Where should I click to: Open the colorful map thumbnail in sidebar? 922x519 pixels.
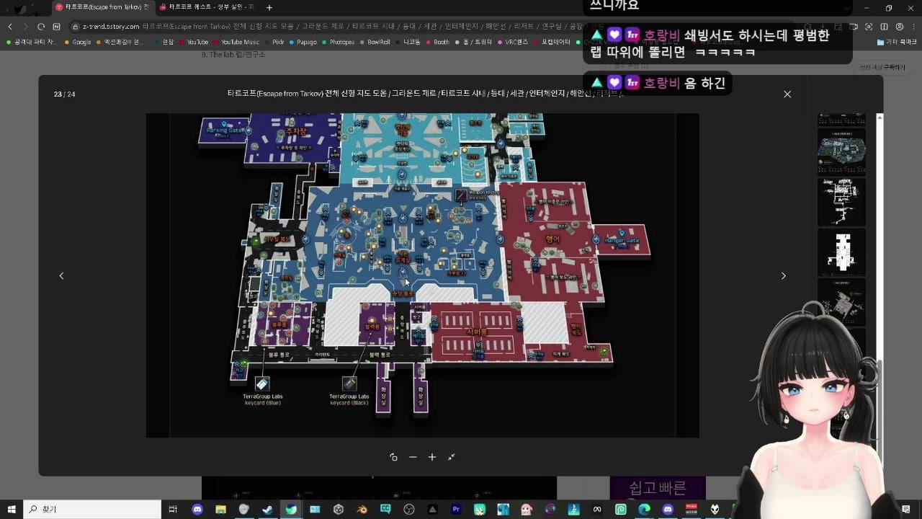click(841, 151)
